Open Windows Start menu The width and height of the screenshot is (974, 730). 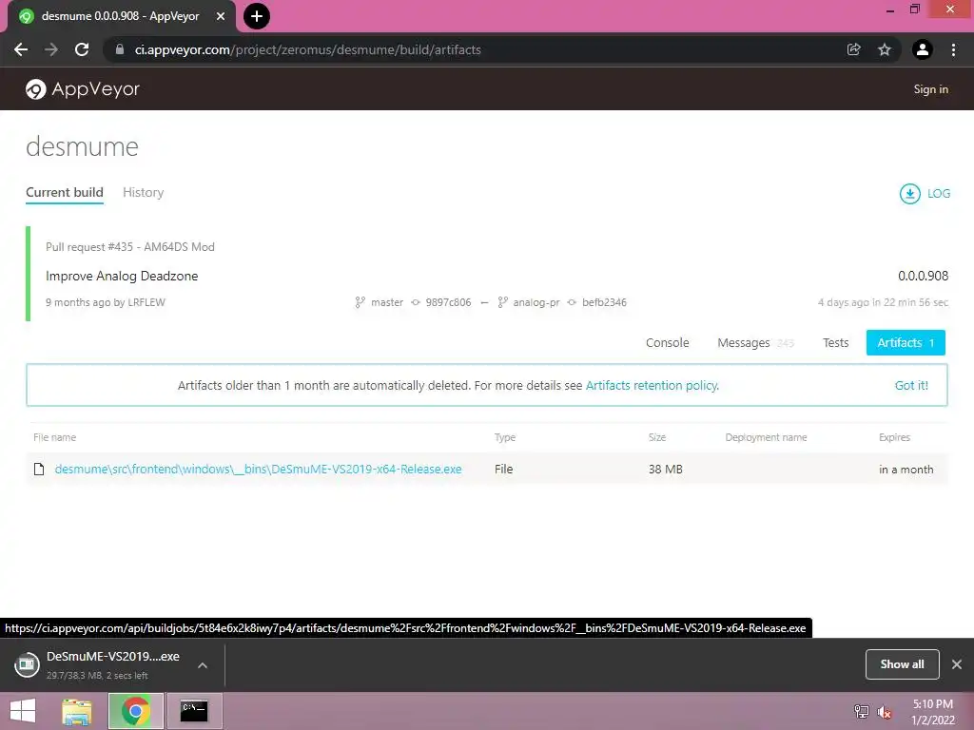(x=23, y=711)
